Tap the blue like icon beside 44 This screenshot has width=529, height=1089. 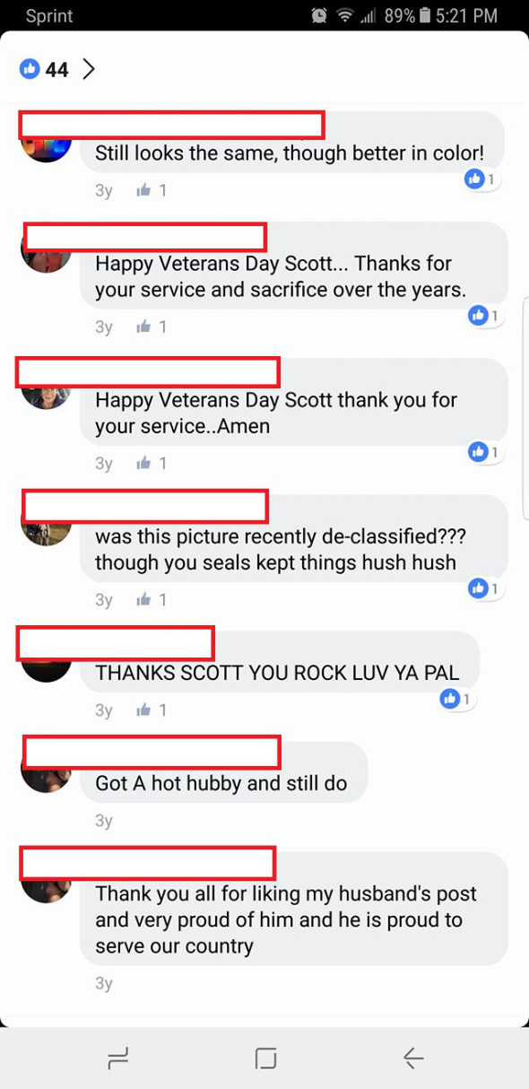click(30, 69)
